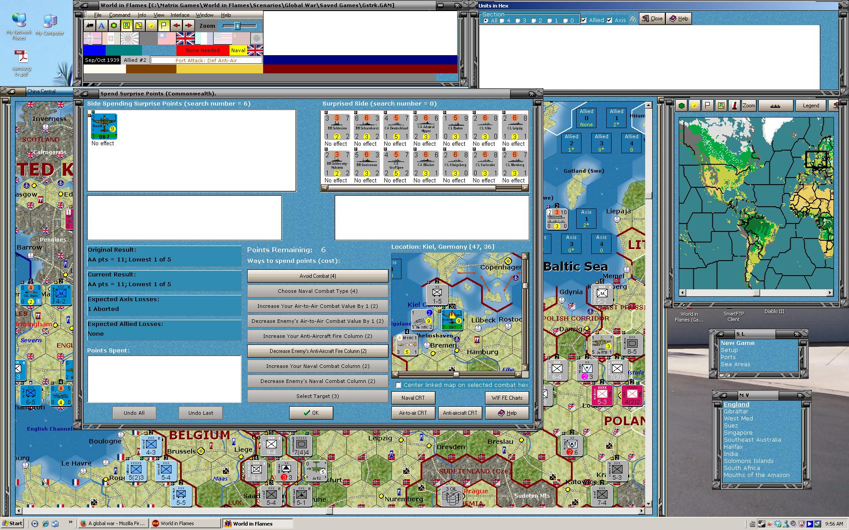Click Select Target (3) button
Image resolution: width=849 pixels, height=530 pixels.
point(317,396)
